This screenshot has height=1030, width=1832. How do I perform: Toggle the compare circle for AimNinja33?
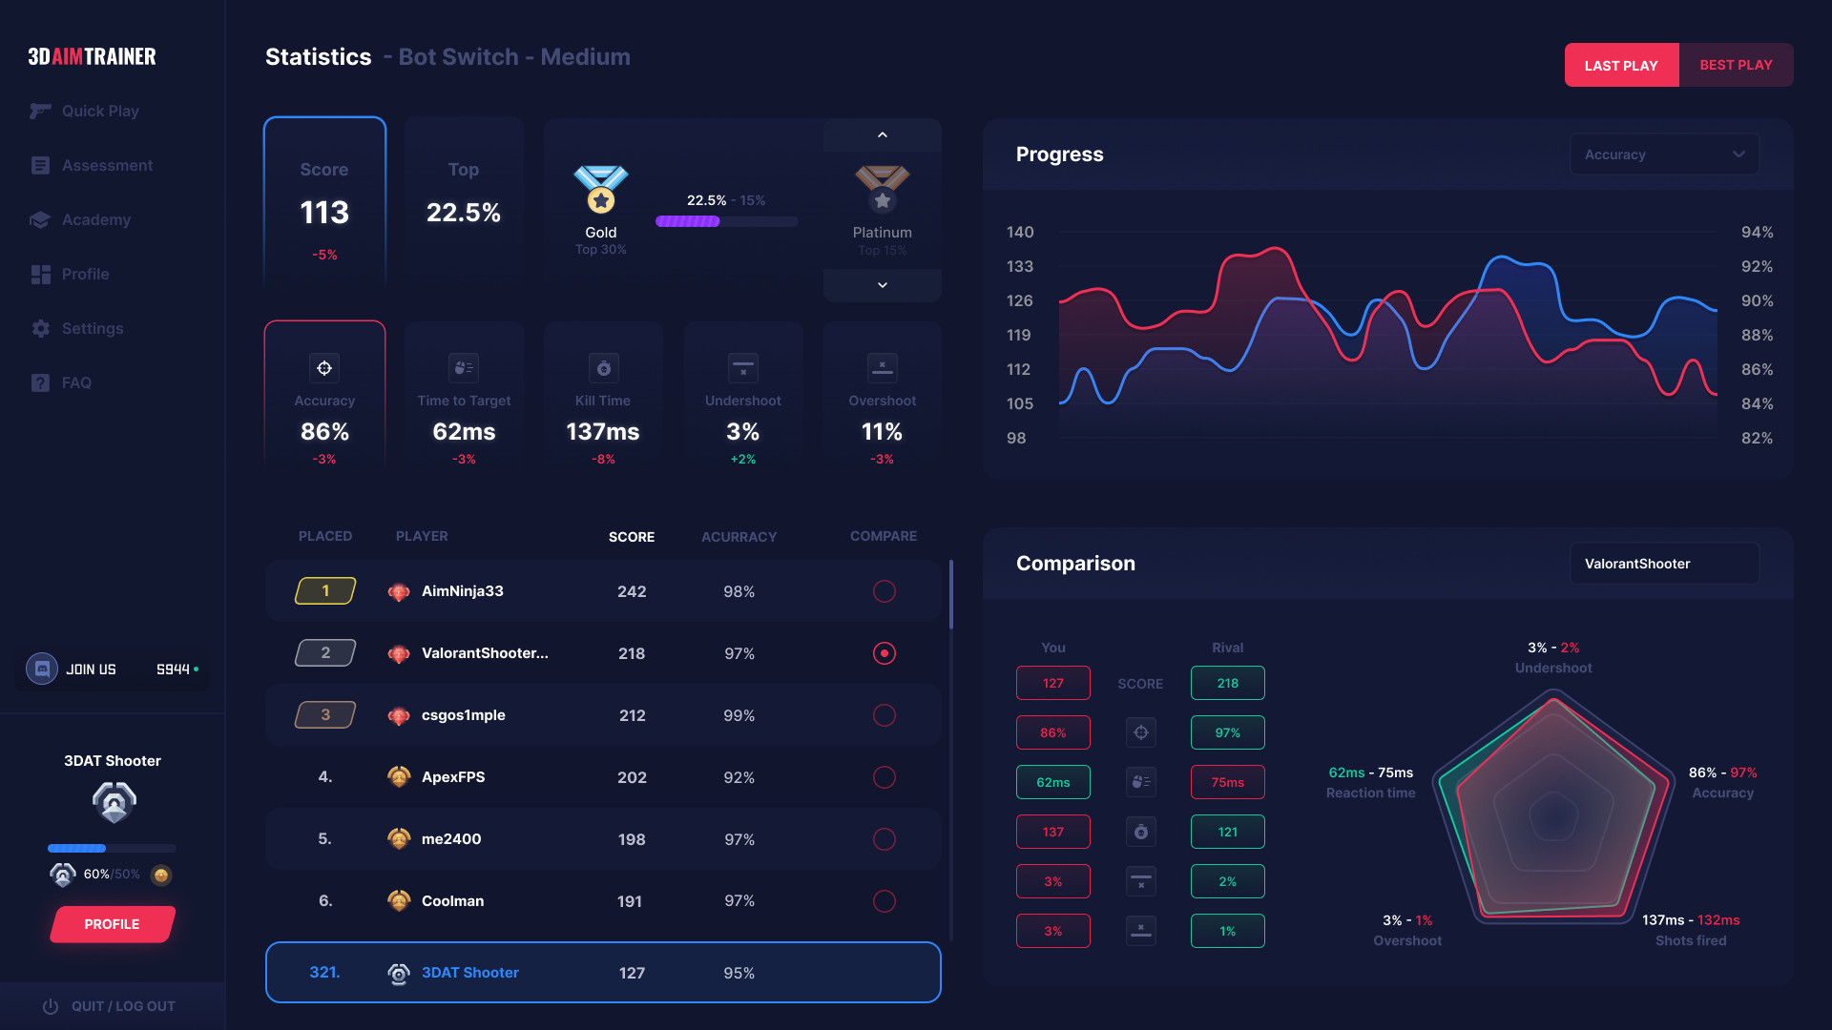coord(885,591)
